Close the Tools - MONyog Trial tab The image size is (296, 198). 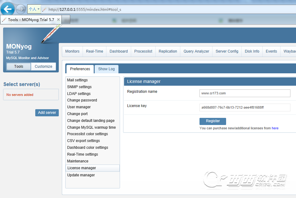tap(58, 19)
